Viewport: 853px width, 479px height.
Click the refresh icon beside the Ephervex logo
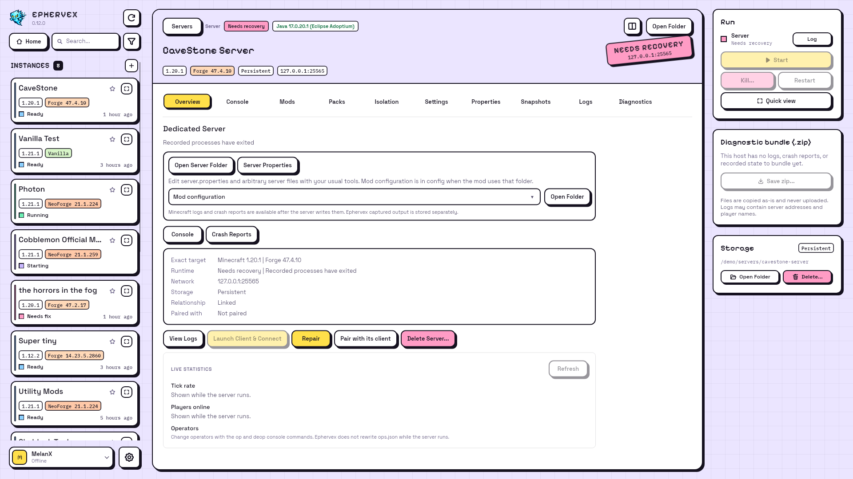click(132, 18)
